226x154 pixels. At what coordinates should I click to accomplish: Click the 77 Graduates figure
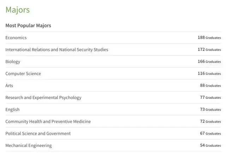pyautogui.click(x=210, y=97)
